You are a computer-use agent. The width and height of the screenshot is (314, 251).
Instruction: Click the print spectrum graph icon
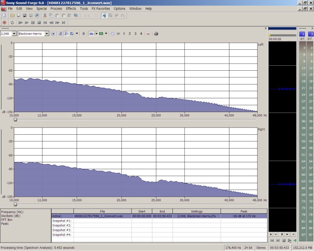point(156,33)
